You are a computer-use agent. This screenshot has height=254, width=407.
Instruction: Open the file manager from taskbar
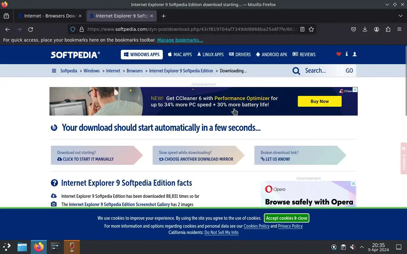[x=22, y=247]
